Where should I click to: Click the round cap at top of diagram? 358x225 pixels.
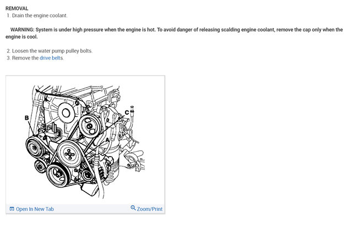pyautogui.click(x=66, y=113)
